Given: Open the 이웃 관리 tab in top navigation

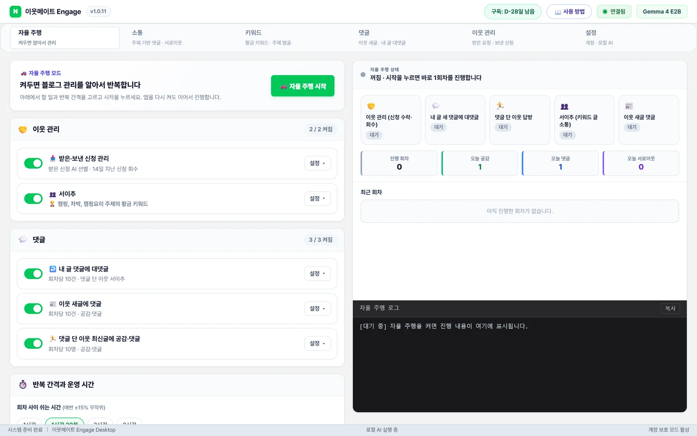Looking at the screenshot, I should click(518, 38).
